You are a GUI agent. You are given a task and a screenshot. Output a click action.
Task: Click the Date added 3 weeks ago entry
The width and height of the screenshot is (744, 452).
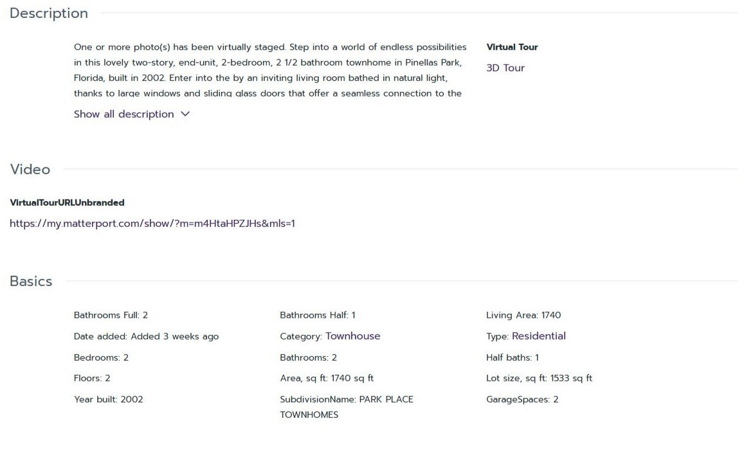coord(147,336)
